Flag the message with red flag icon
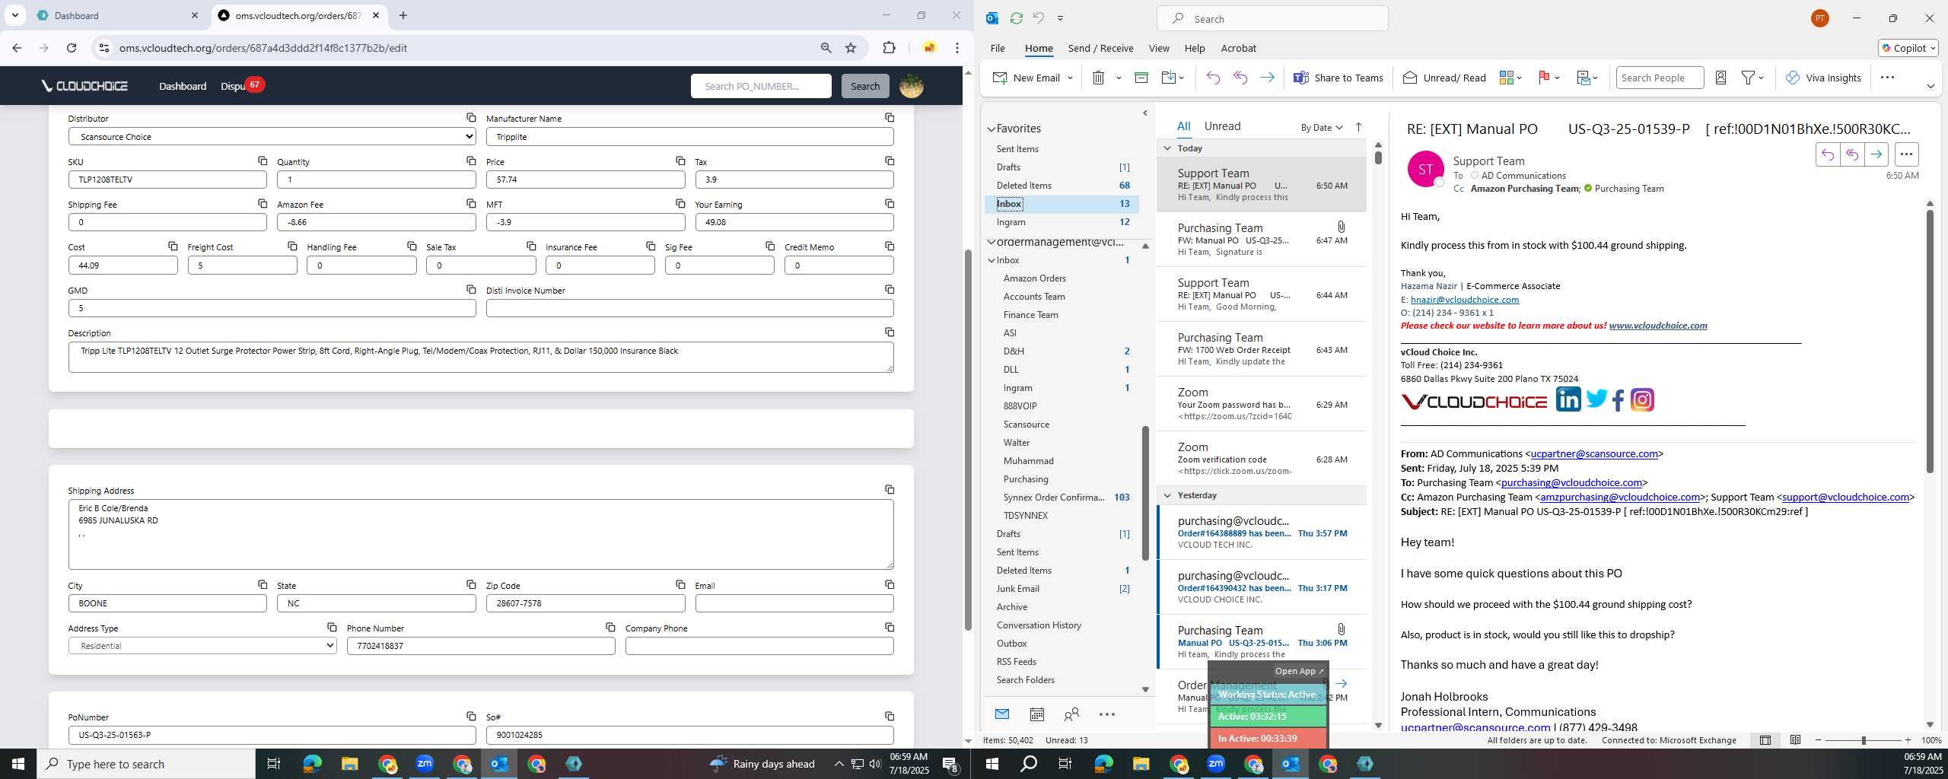1948x779 pixels. 1544,78
